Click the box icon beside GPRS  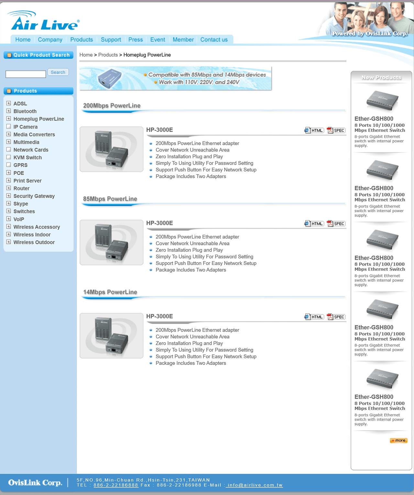(x=9, y=165)
